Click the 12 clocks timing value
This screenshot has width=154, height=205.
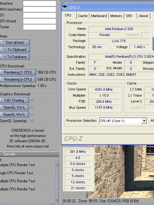pyautogui.click(x=78, y=182)
